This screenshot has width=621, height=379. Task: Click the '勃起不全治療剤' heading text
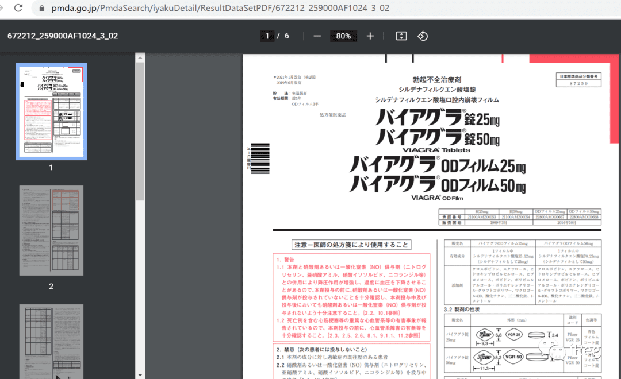coord(437,79)
